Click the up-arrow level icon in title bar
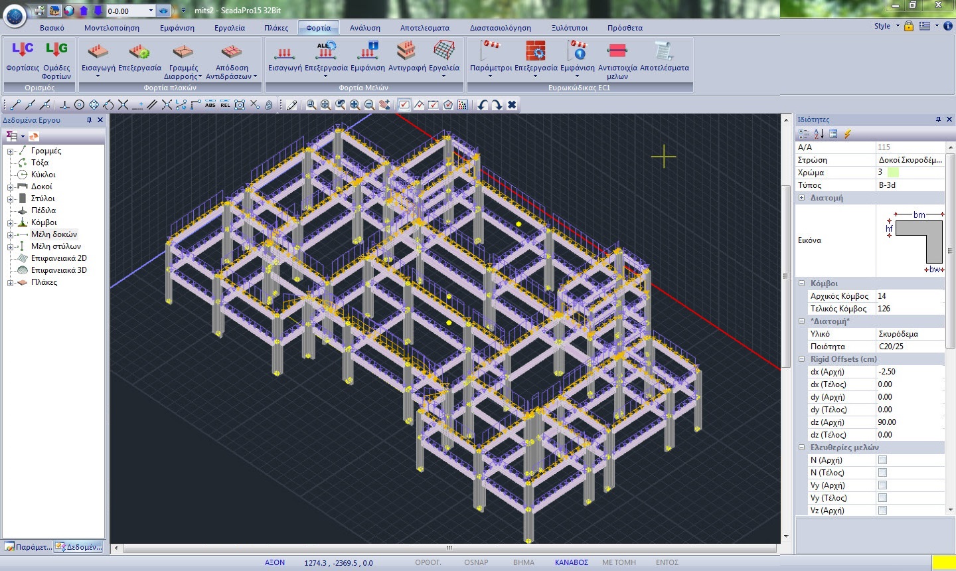Screen dimensions: 956x571 pyautogui.click(x=83, y=11)
